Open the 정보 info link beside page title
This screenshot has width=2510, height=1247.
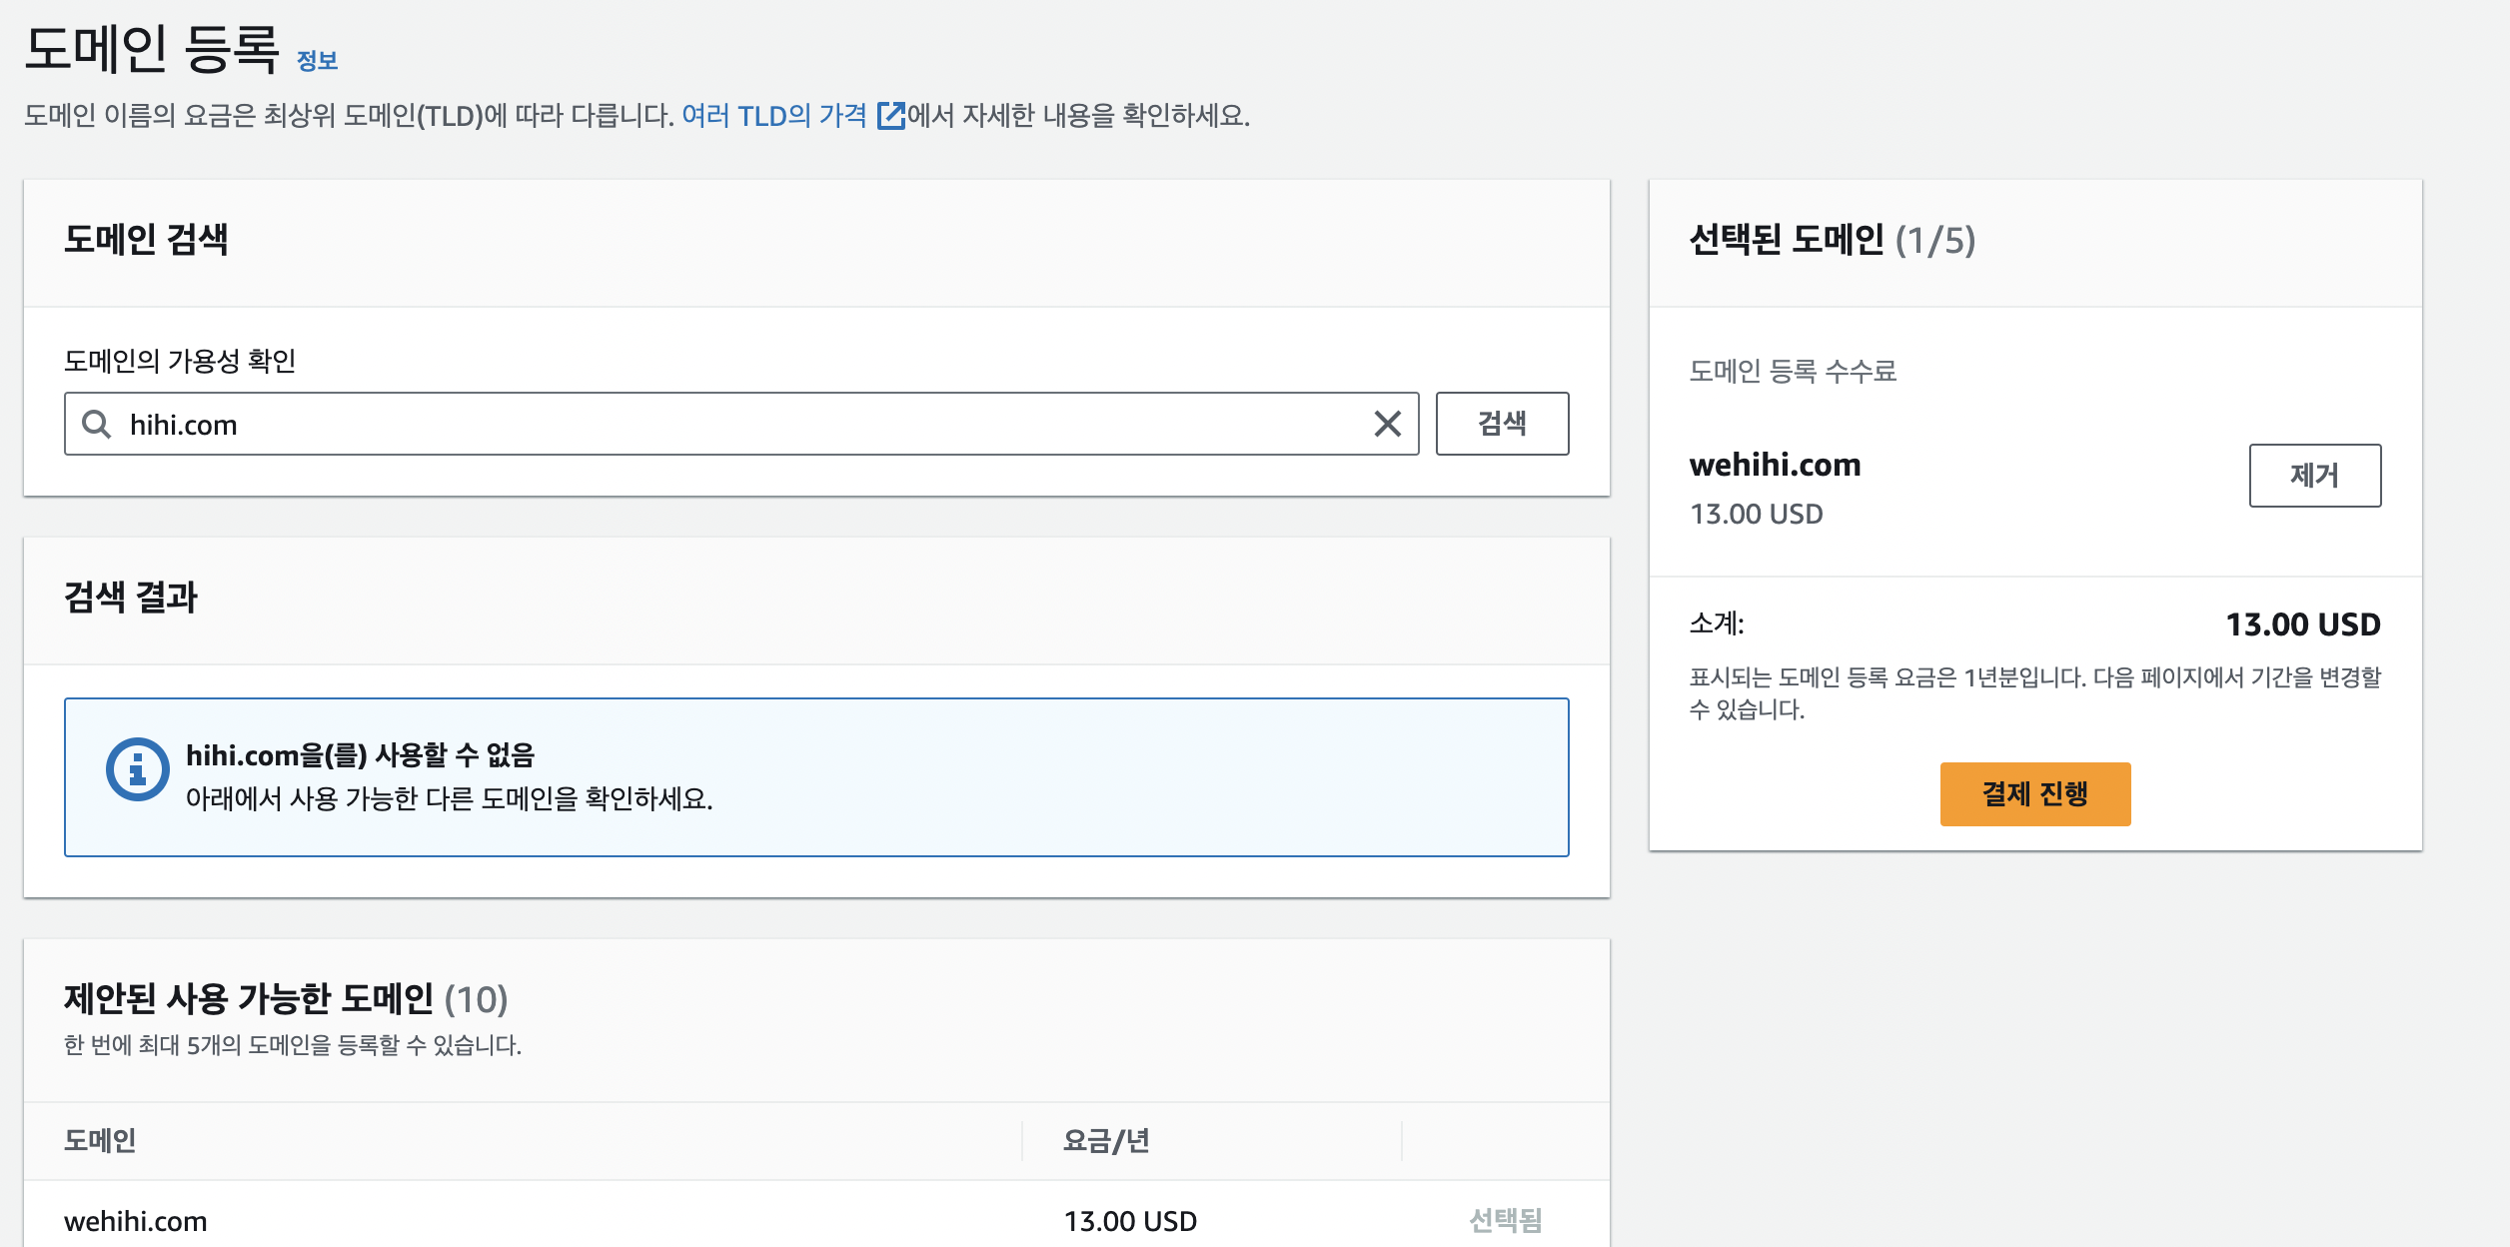(317, 61)
